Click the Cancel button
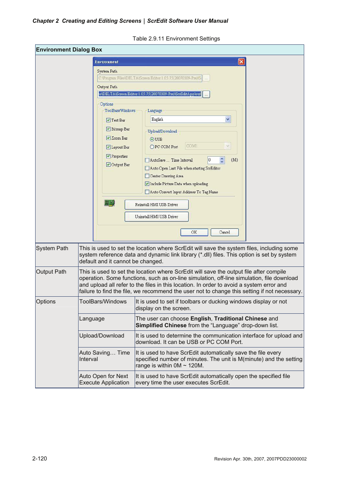Viewport: 339px width, 480px height. pos(225,232)
